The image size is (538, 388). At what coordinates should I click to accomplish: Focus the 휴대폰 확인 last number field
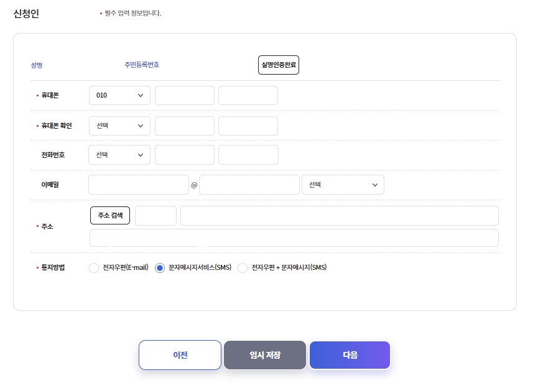coord(248,126)
